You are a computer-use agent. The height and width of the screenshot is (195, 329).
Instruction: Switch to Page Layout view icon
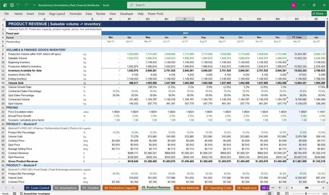pos(278,193)
